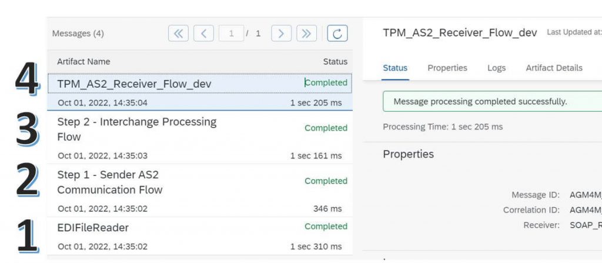This screenshot has height=263, width=602.
Task: Click the Status column header
Action: [x=335, y=62]
